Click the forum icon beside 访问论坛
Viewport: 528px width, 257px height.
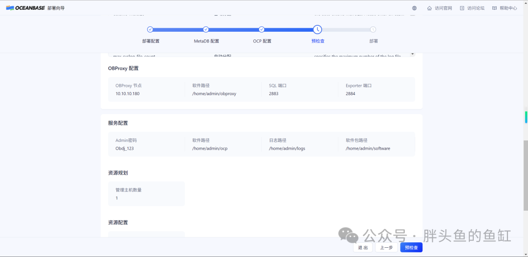click(462, 8)
